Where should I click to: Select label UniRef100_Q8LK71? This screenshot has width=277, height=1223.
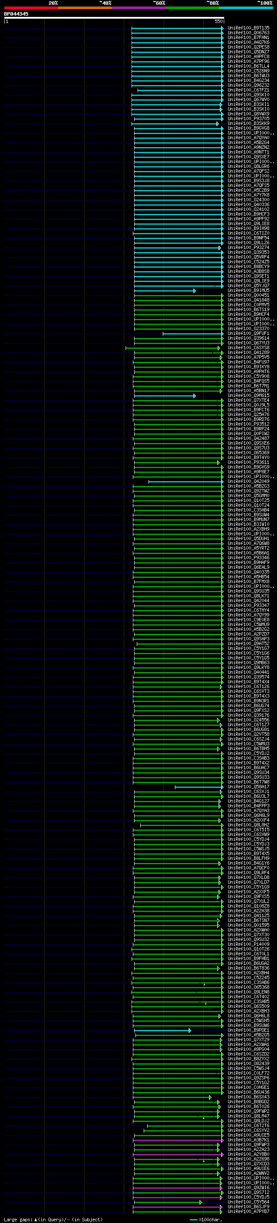tap(248, 596)
